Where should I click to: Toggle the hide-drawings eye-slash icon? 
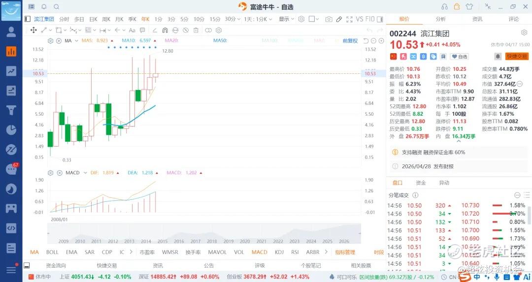coord(186,30)
